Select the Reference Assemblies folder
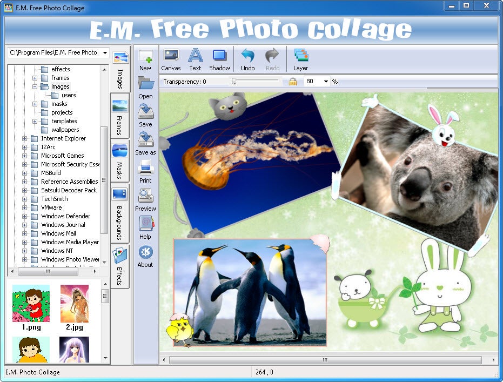 69,182
